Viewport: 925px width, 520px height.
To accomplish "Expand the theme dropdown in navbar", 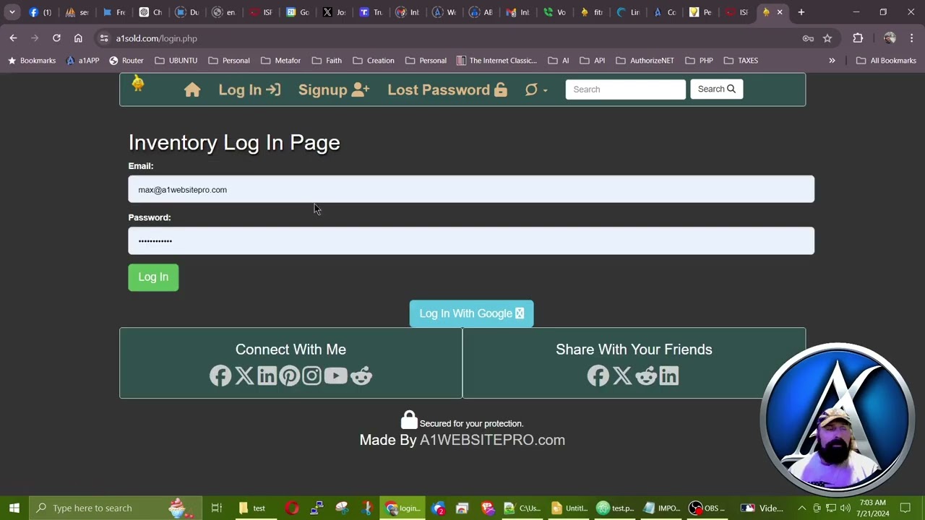I will (535, 90).
